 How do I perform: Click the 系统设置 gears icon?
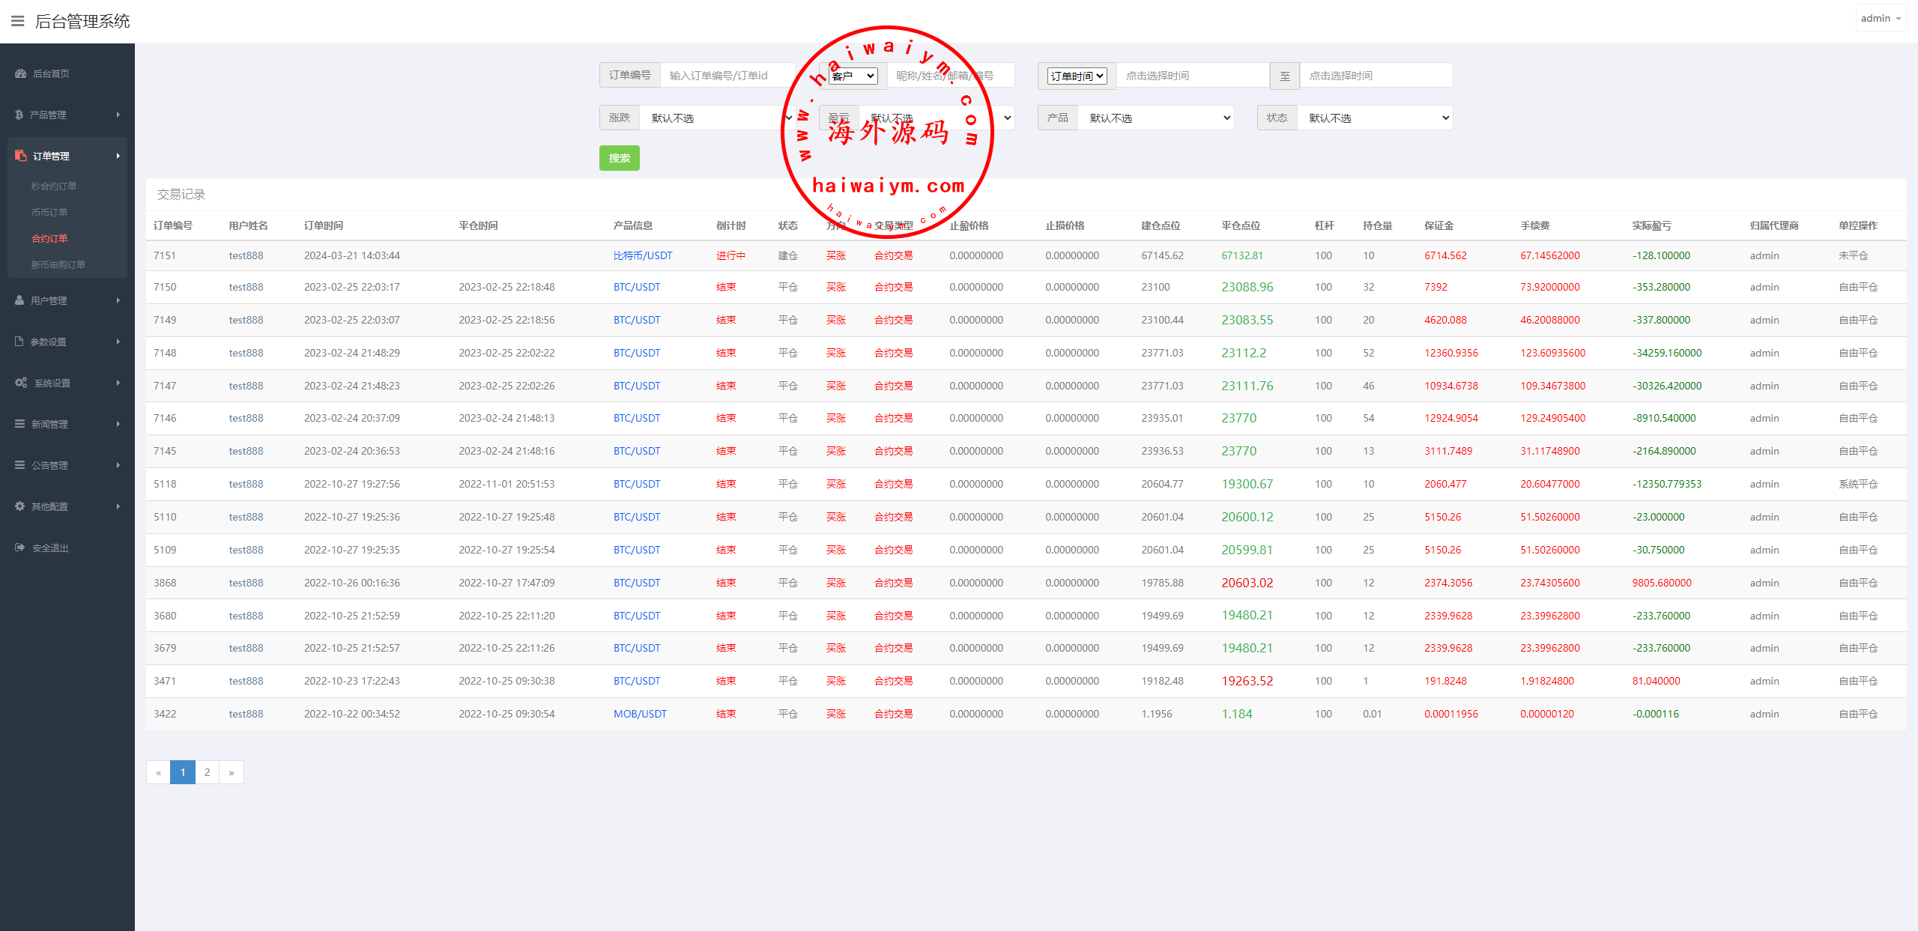pos(21,383)
